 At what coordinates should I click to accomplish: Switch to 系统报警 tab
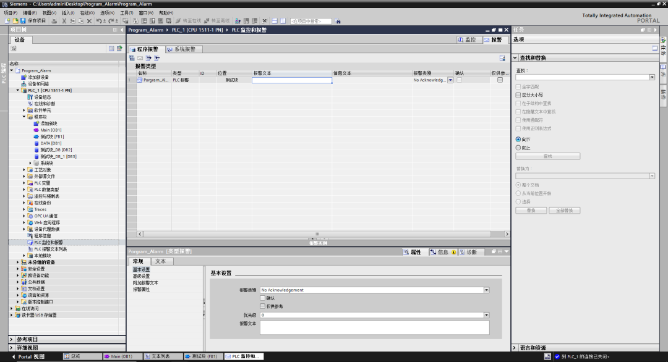(184, 49)
